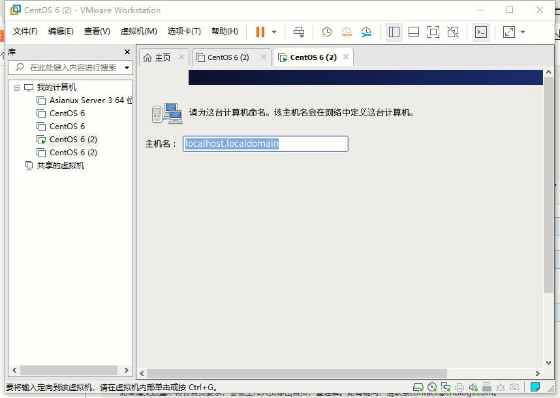Viewport: 560px width, 398px height.
Task: Click the CD/DVD drive status icon
Action: [432, 387]
